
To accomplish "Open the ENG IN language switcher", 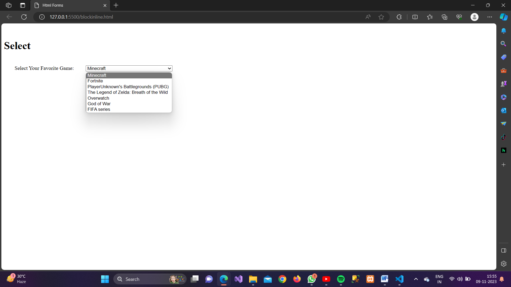I will tap(439, 279).
